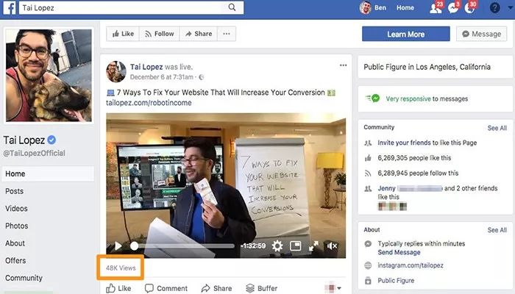Screen dimensions: 515x294
Task: Click Send Message link in About
Action: pyautogui.click(x=399, y=252)
